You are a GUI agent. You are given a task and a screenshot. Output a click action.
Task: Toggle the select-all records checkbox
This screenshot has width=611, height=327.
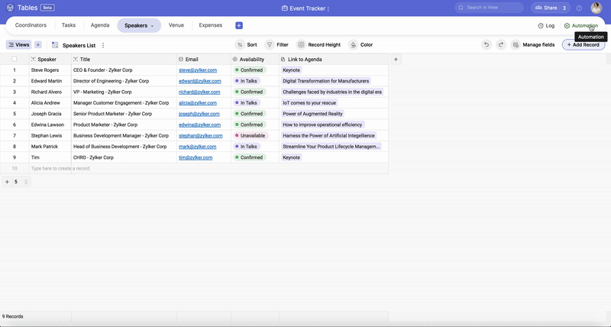(x=15, y=59)
